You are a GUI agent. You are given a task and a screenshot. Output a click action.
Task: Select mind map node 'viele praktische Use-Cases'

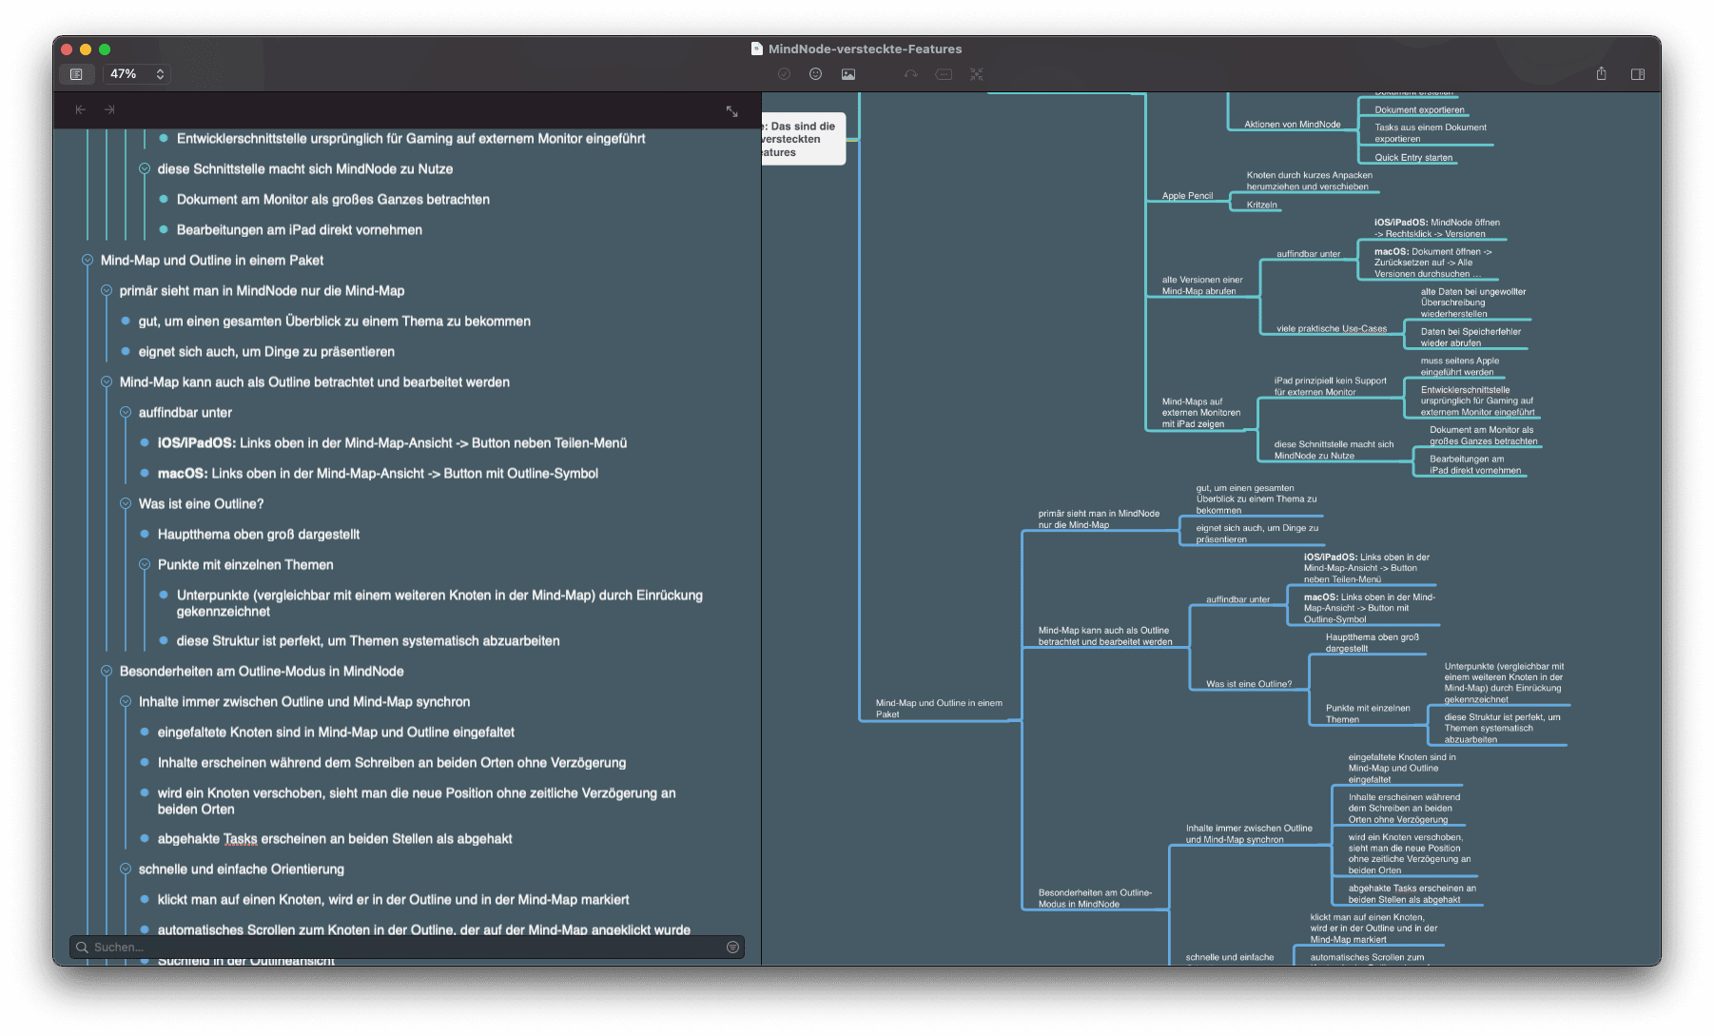tap(1332, 329)
